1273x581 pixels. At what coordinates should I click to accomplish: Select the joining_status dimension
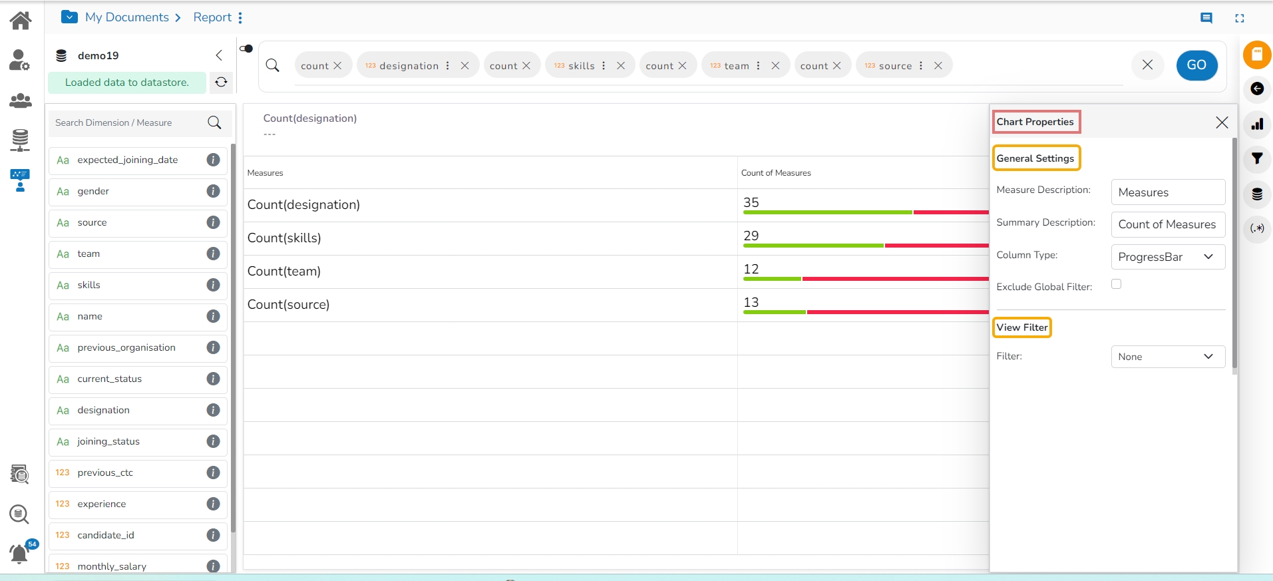click(138, 441)
